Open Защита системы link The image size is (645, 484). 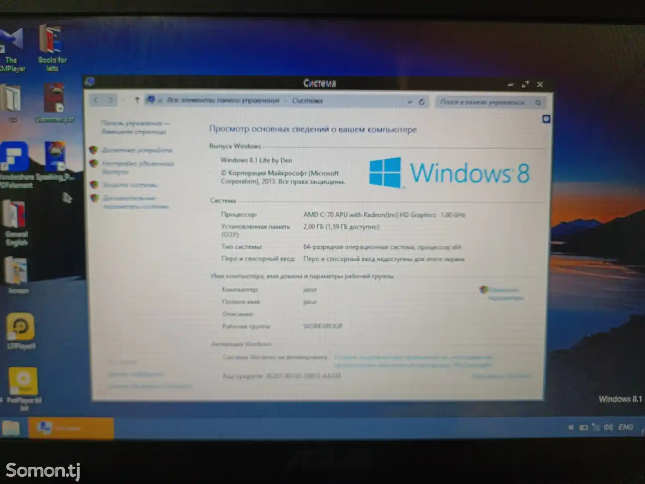[129, 185]
